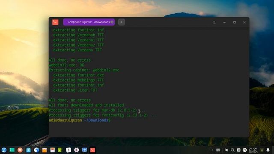The width and height of the screenshot is (274, 154).
Task: Click the line "extracting Webdings.TTF"
Action: point(78,80)
